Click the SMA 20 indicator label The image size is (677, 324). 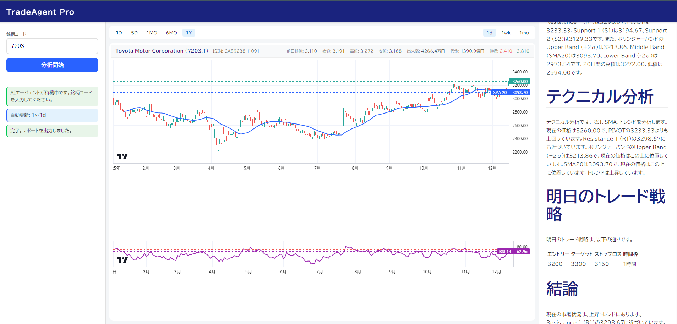[x=500, y=93]
